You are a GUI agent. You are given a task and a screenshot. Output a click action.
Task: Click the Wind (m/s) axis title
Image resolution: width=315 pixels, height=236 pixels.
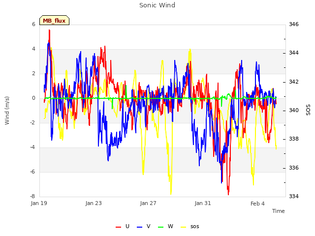pyautogui.click(x=7, y=111)
